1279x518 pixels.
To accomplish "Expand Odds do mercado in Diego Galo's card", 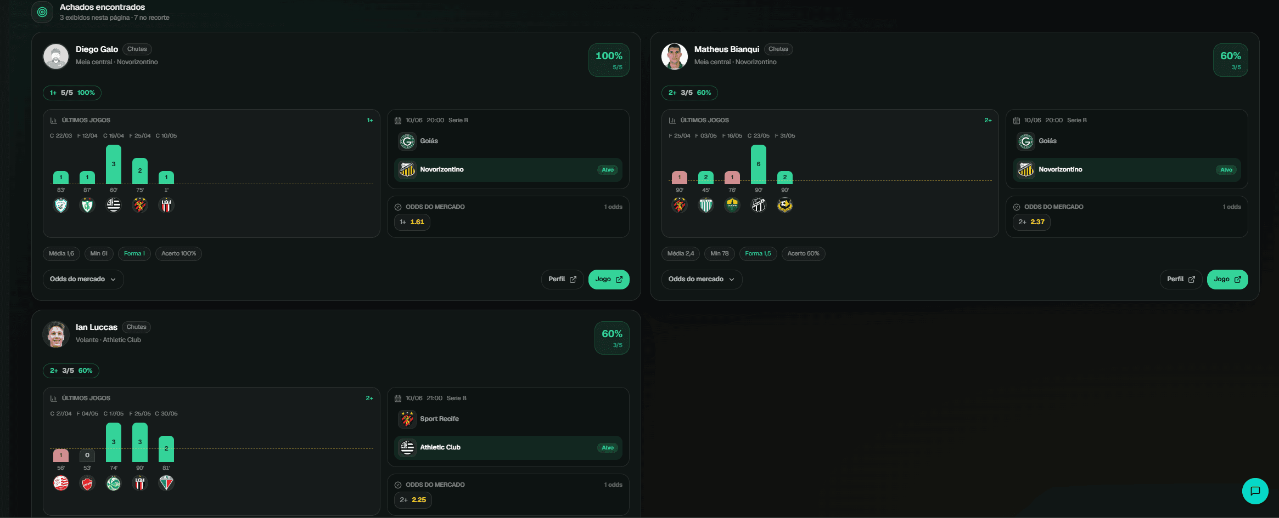I will point(83,280).
